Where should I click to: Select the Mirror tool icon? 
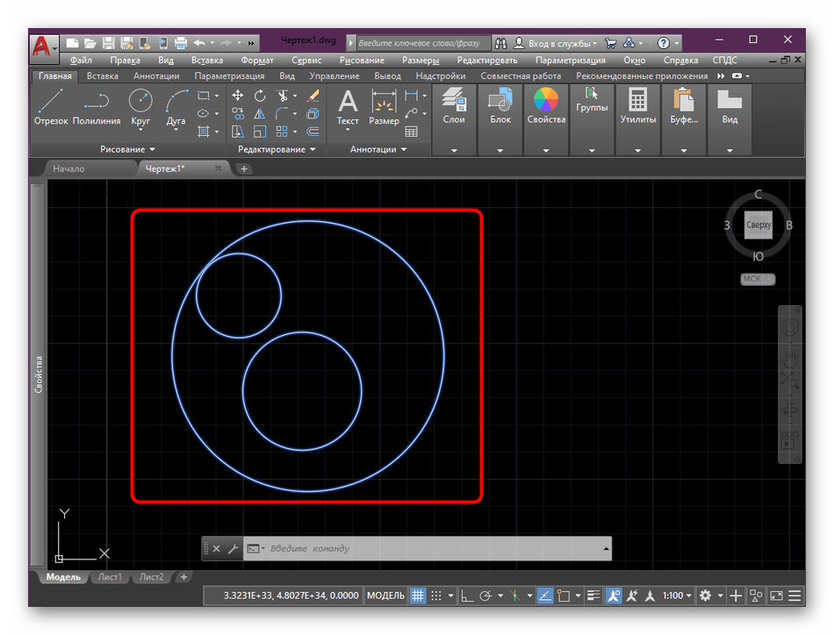[x=260, y=113]
